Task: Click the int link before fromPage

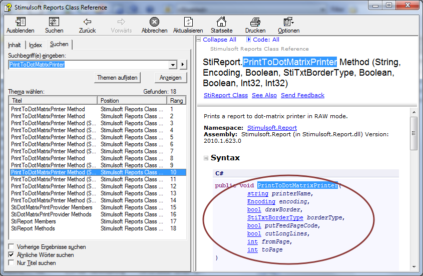Action: [x=252, y=242]
